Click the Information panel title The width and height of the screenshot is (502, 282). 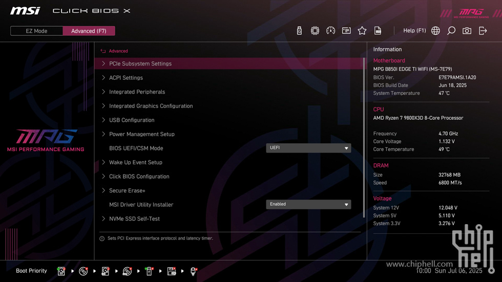tap(387, 49)
